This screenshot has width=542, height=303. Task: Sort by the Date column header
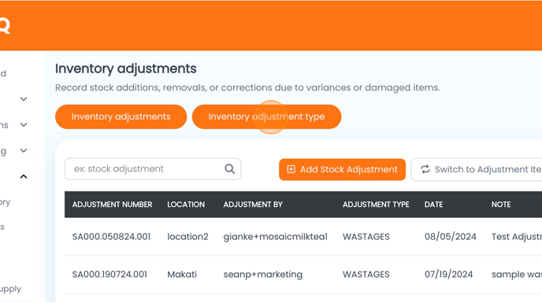pyautogui.click(x=433, y=205)
